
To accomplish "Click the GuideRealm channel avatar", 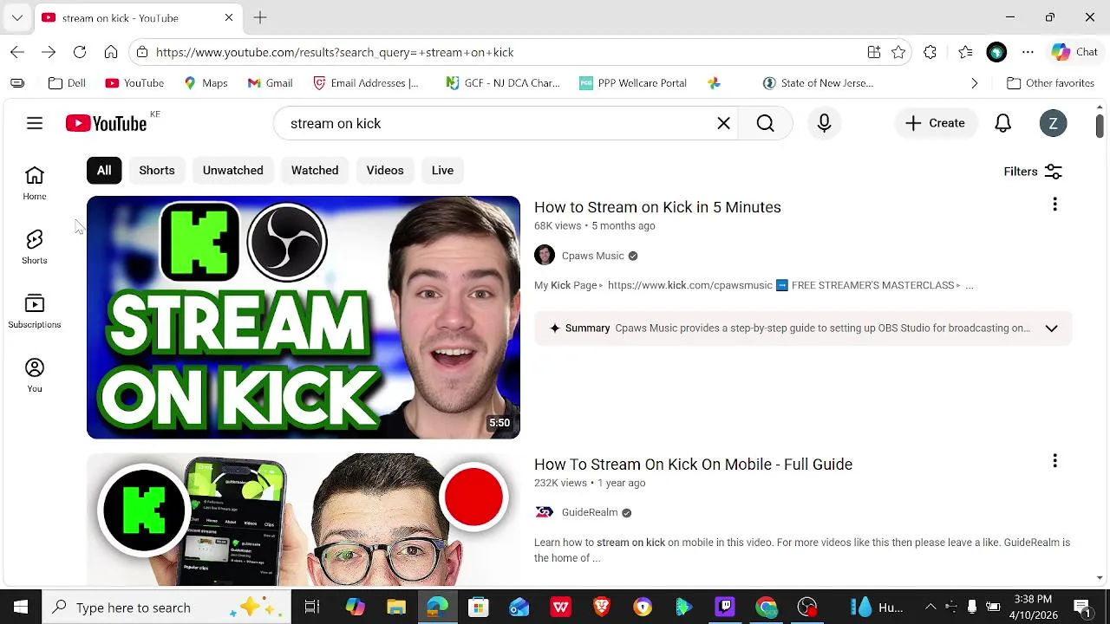I will tap(544, 512).
